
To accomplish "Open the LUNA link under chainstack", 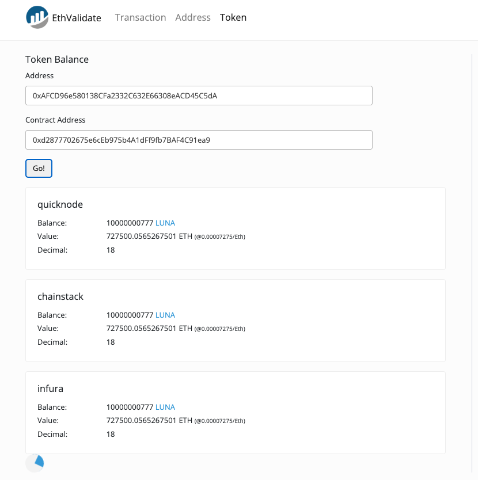I will tap(165, 315).
